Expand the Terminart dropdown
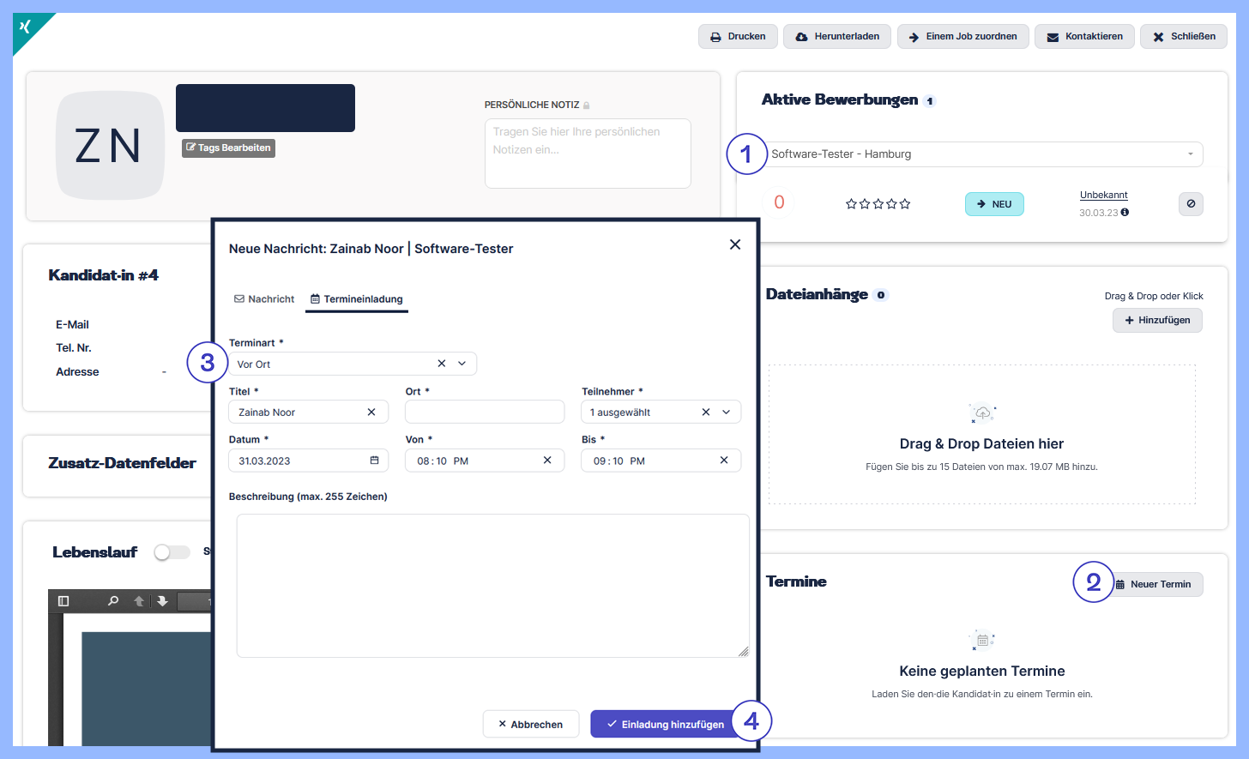Screen dimensions: 1249x759 (x=462, y=364)
